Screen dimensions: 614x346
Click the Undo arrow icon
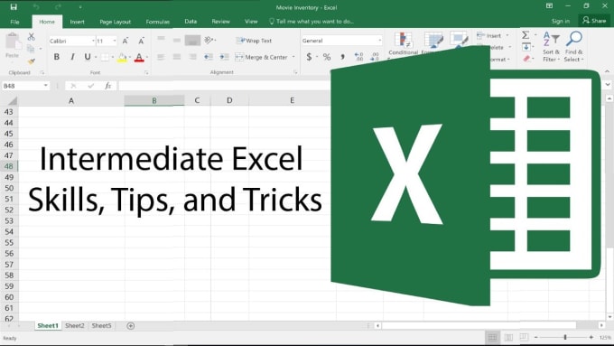point(36,7)
